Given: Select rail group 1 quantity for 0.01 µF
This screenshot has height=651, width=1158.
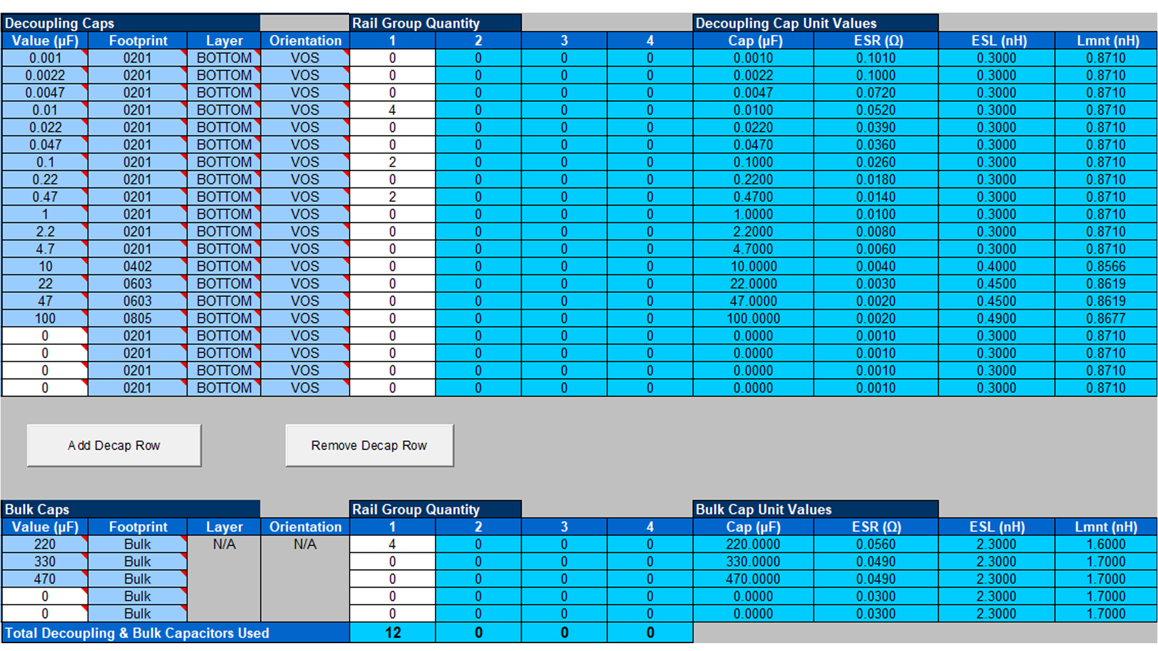Looking at the screenshot, I should pyautogui.click(x=392, y=110).
